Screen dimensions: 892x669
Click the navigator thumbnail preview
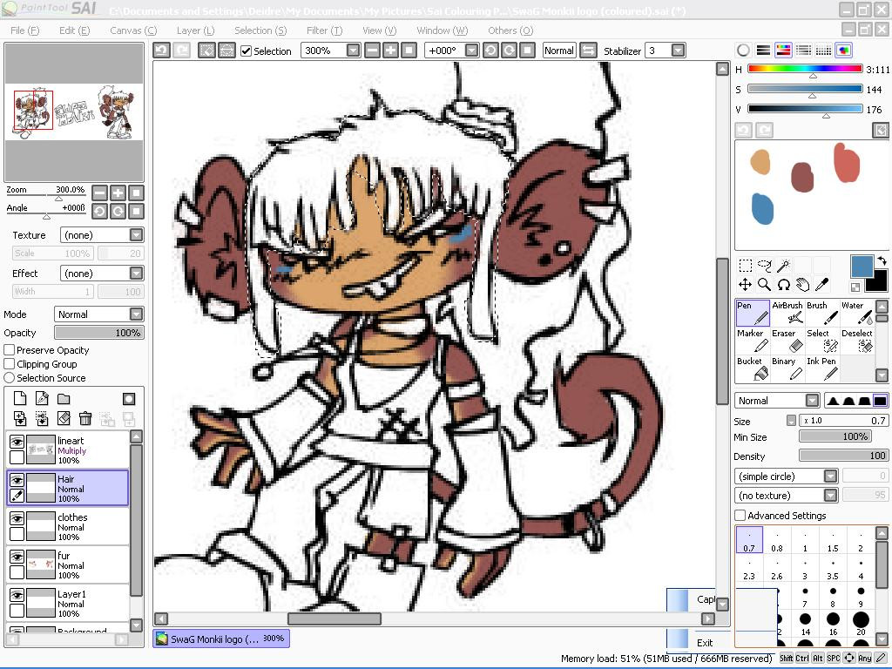74,112
